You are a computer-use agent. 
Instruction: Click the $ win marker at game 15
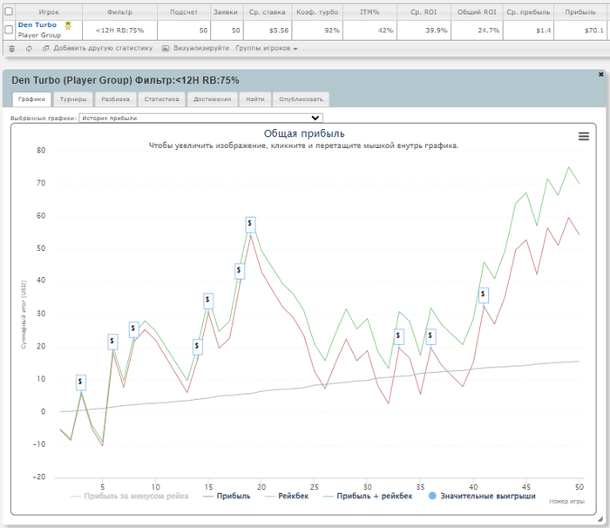[208, 301]
